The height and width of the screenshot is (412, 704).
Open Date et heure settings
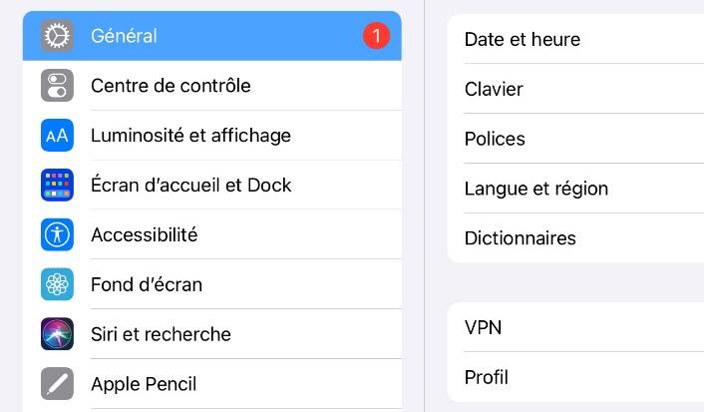point(576,39)
